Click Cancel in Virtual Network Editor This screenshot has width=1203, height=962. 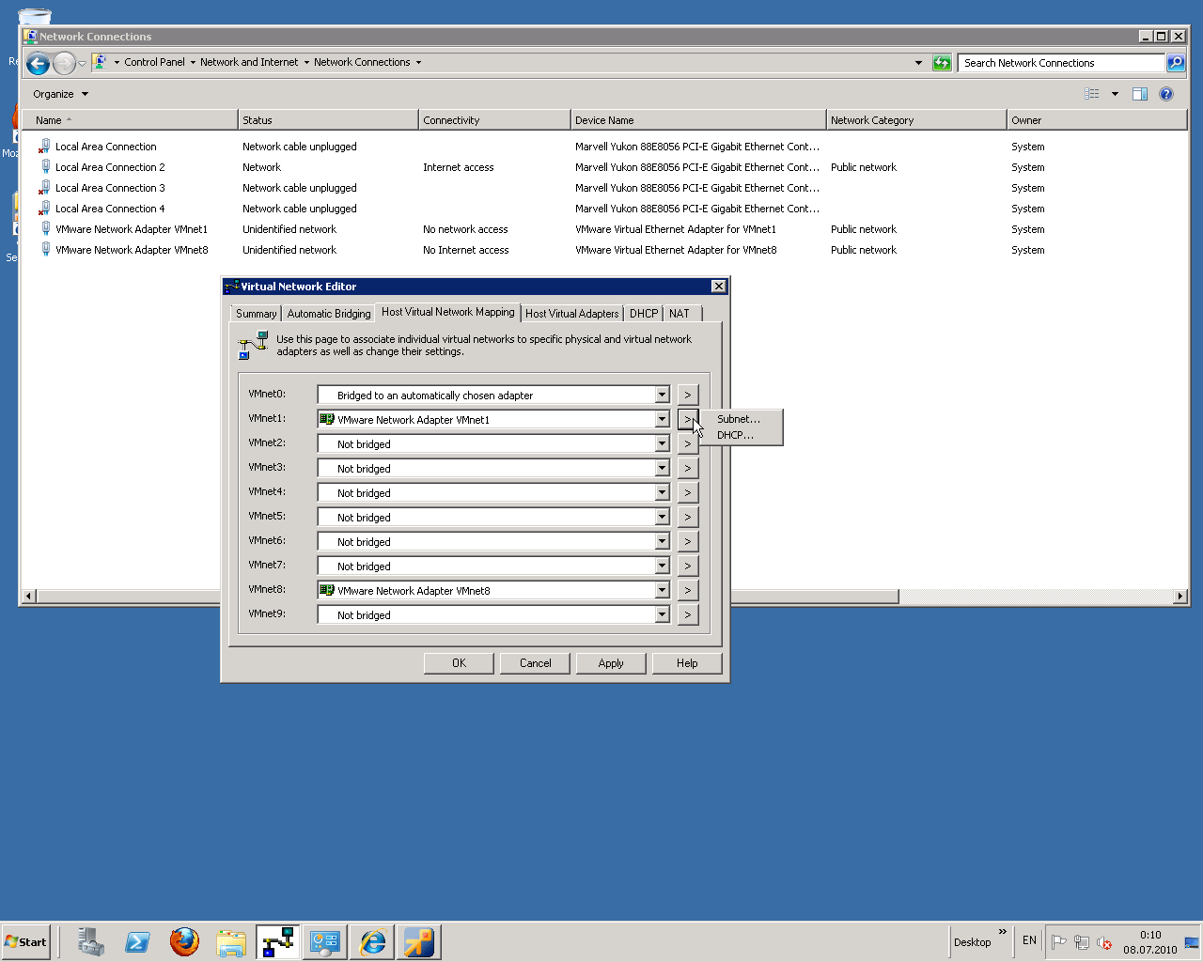point(536,663)
